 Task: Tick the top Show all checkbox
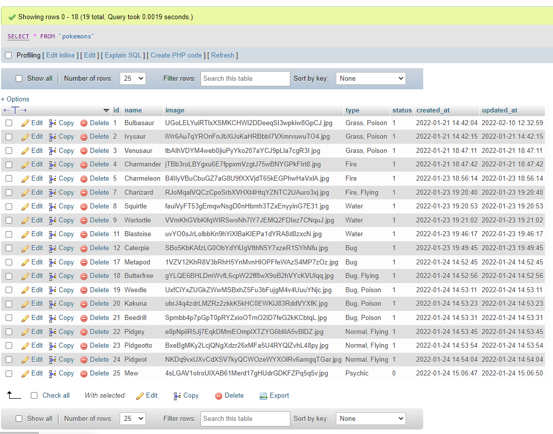coord(19,79)
